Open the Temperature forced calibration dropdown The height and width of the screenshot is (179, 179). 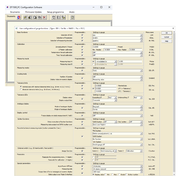point(117,52)
